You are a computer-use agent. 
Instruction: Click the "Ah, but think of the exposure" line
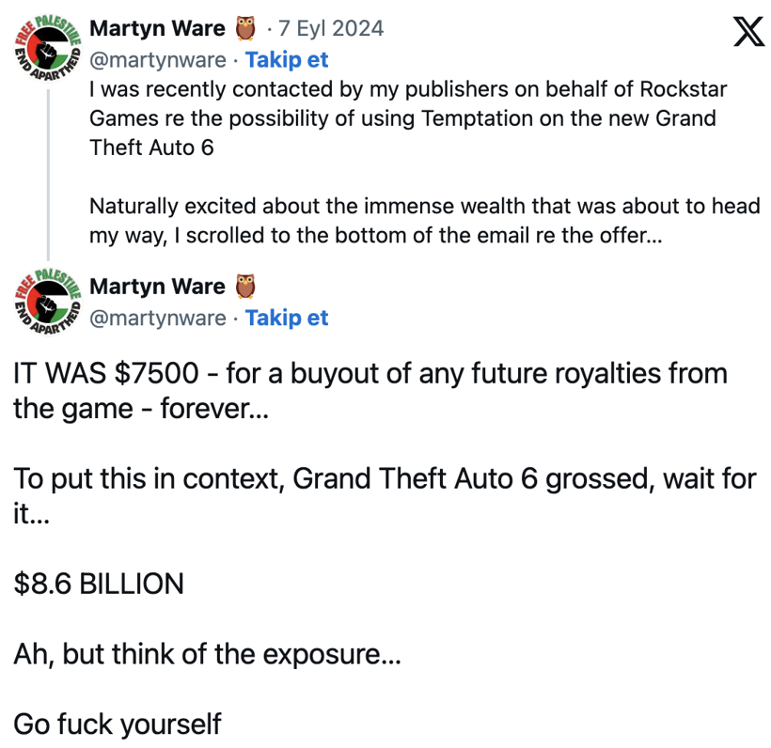(x=207, y=654)
